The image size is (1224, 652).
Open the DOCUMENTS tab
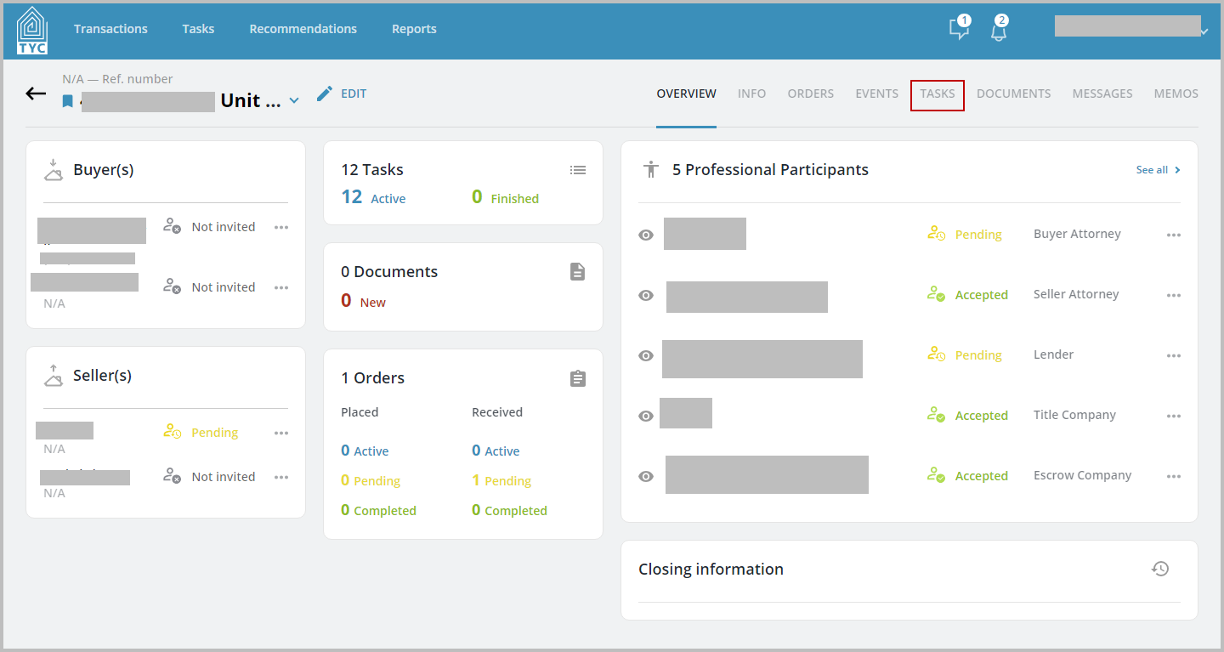coord(1013,94)
